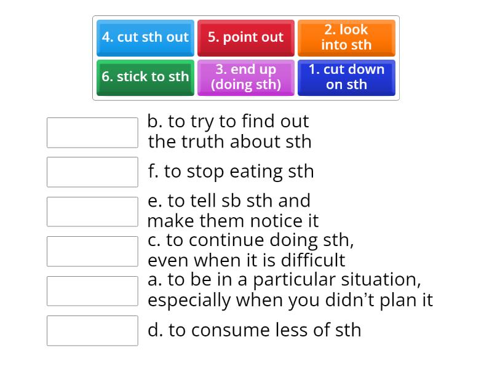Select the red '5. point out' card
Screen dimensions: 492x369
point(246,38)
